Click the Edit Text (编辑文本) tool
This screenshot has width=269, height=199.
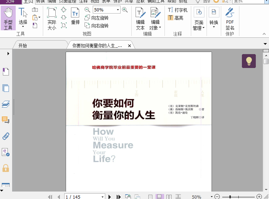pyautogui.click(x=140, y=19)
